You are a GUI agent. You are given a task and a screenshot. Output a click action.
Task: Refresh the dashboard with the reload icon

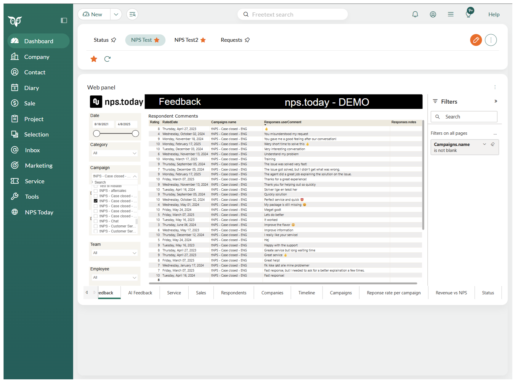[108, 59]
